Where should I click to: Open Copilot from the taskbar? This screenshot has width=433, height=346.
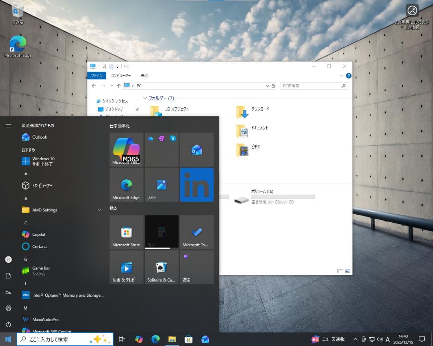pos(139,339)
